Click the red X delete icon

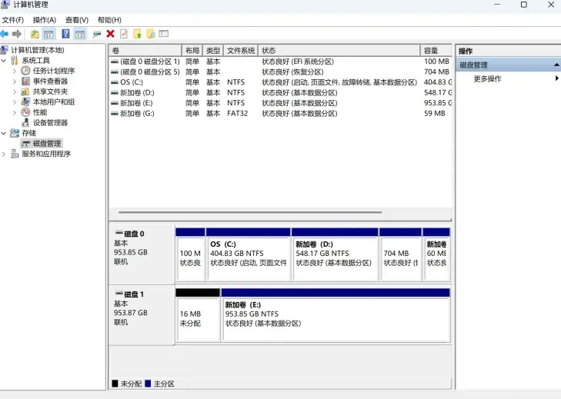click(x=111, y=34)
